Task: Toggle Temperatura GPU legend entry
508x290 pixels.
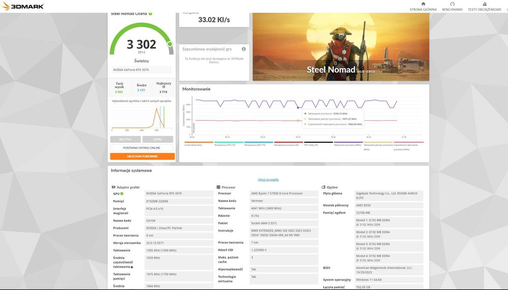Action: coord(258,144)
